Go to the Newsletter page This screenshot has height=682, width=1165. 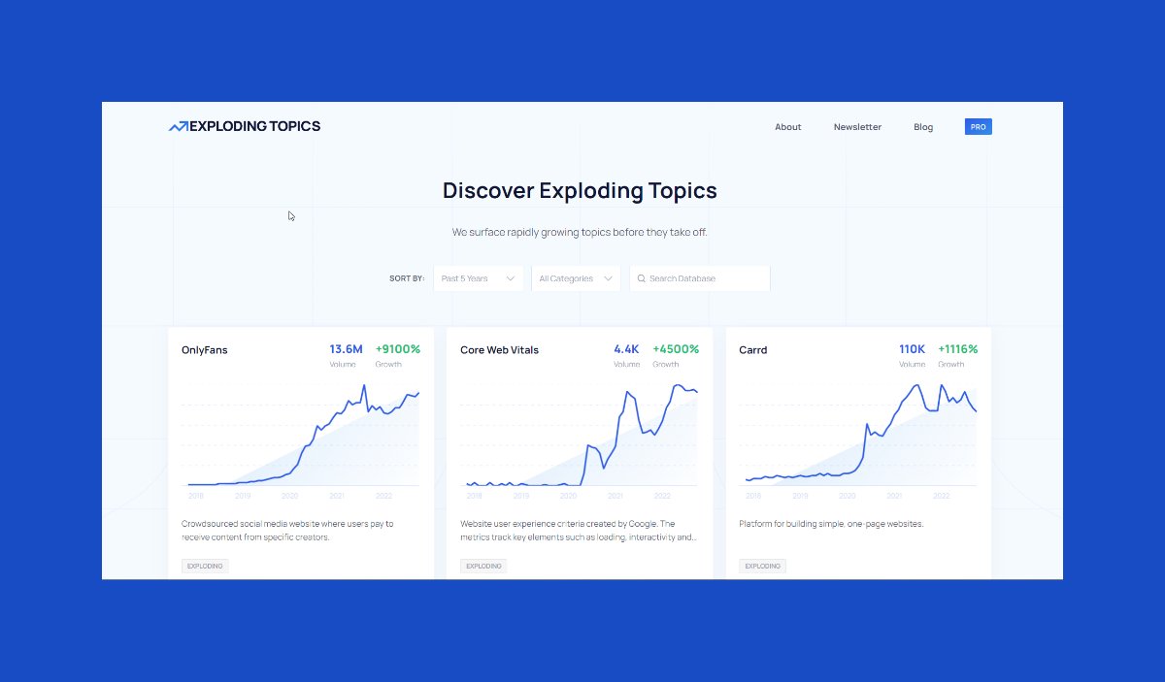click(857, 127)
